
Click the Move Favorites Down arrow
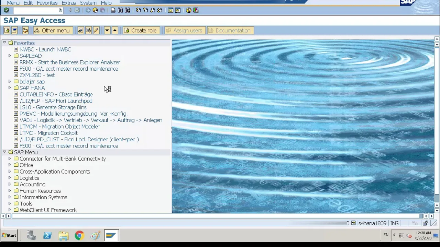(x=107, y=31)
